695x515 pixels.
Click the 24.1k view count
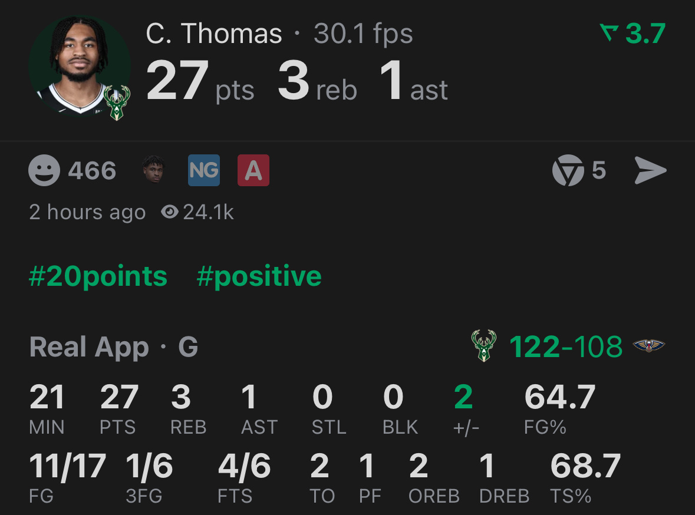(207, 213)
